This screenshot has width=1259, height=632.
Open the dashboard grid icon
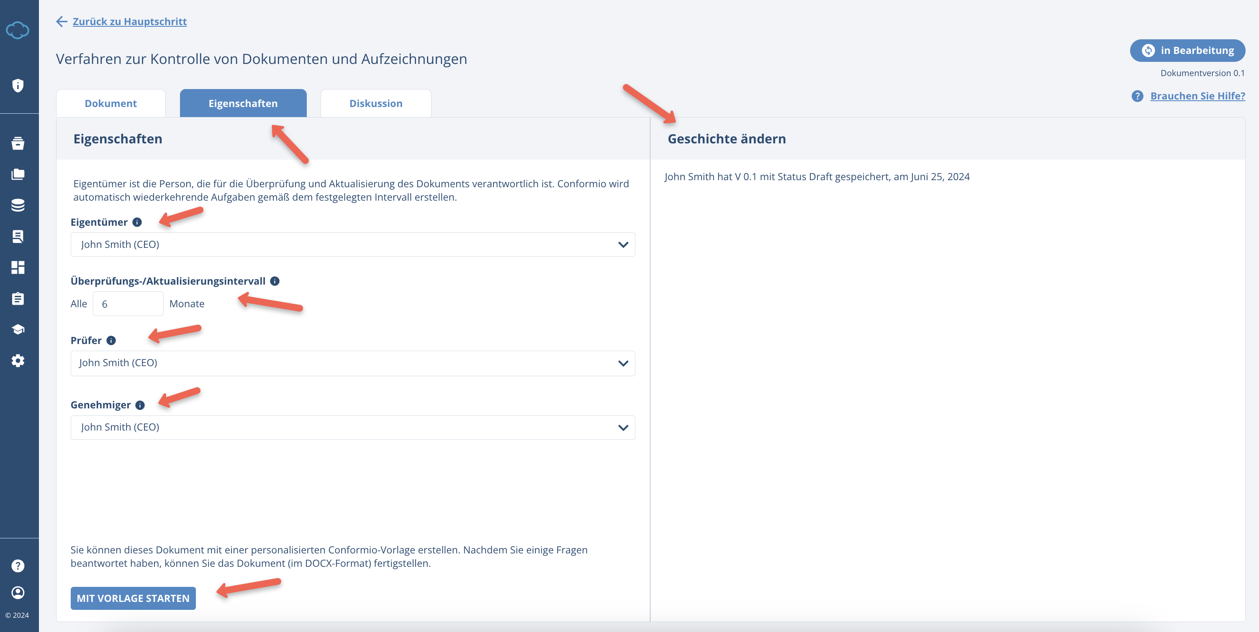(x=18, y=268)
